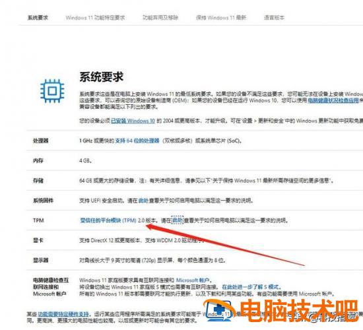Viewport: 363px width, 330px height.
Task: Open the 电脑健康状况检查应用 link
Action: (333, 100)
